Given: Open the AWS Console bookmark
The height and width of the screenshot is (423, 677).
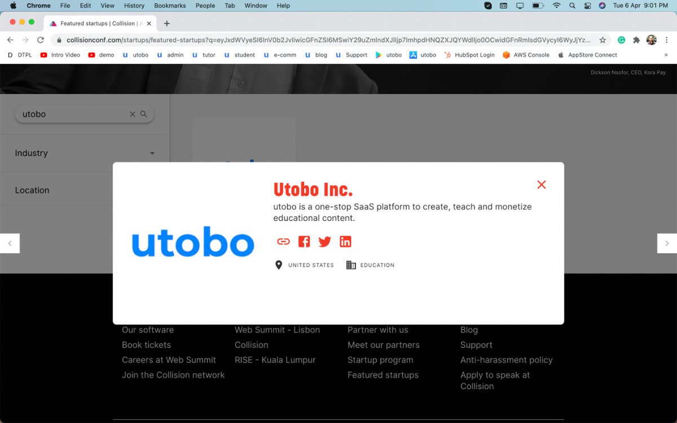Looking at the screenshot, I should click(526, 55).
